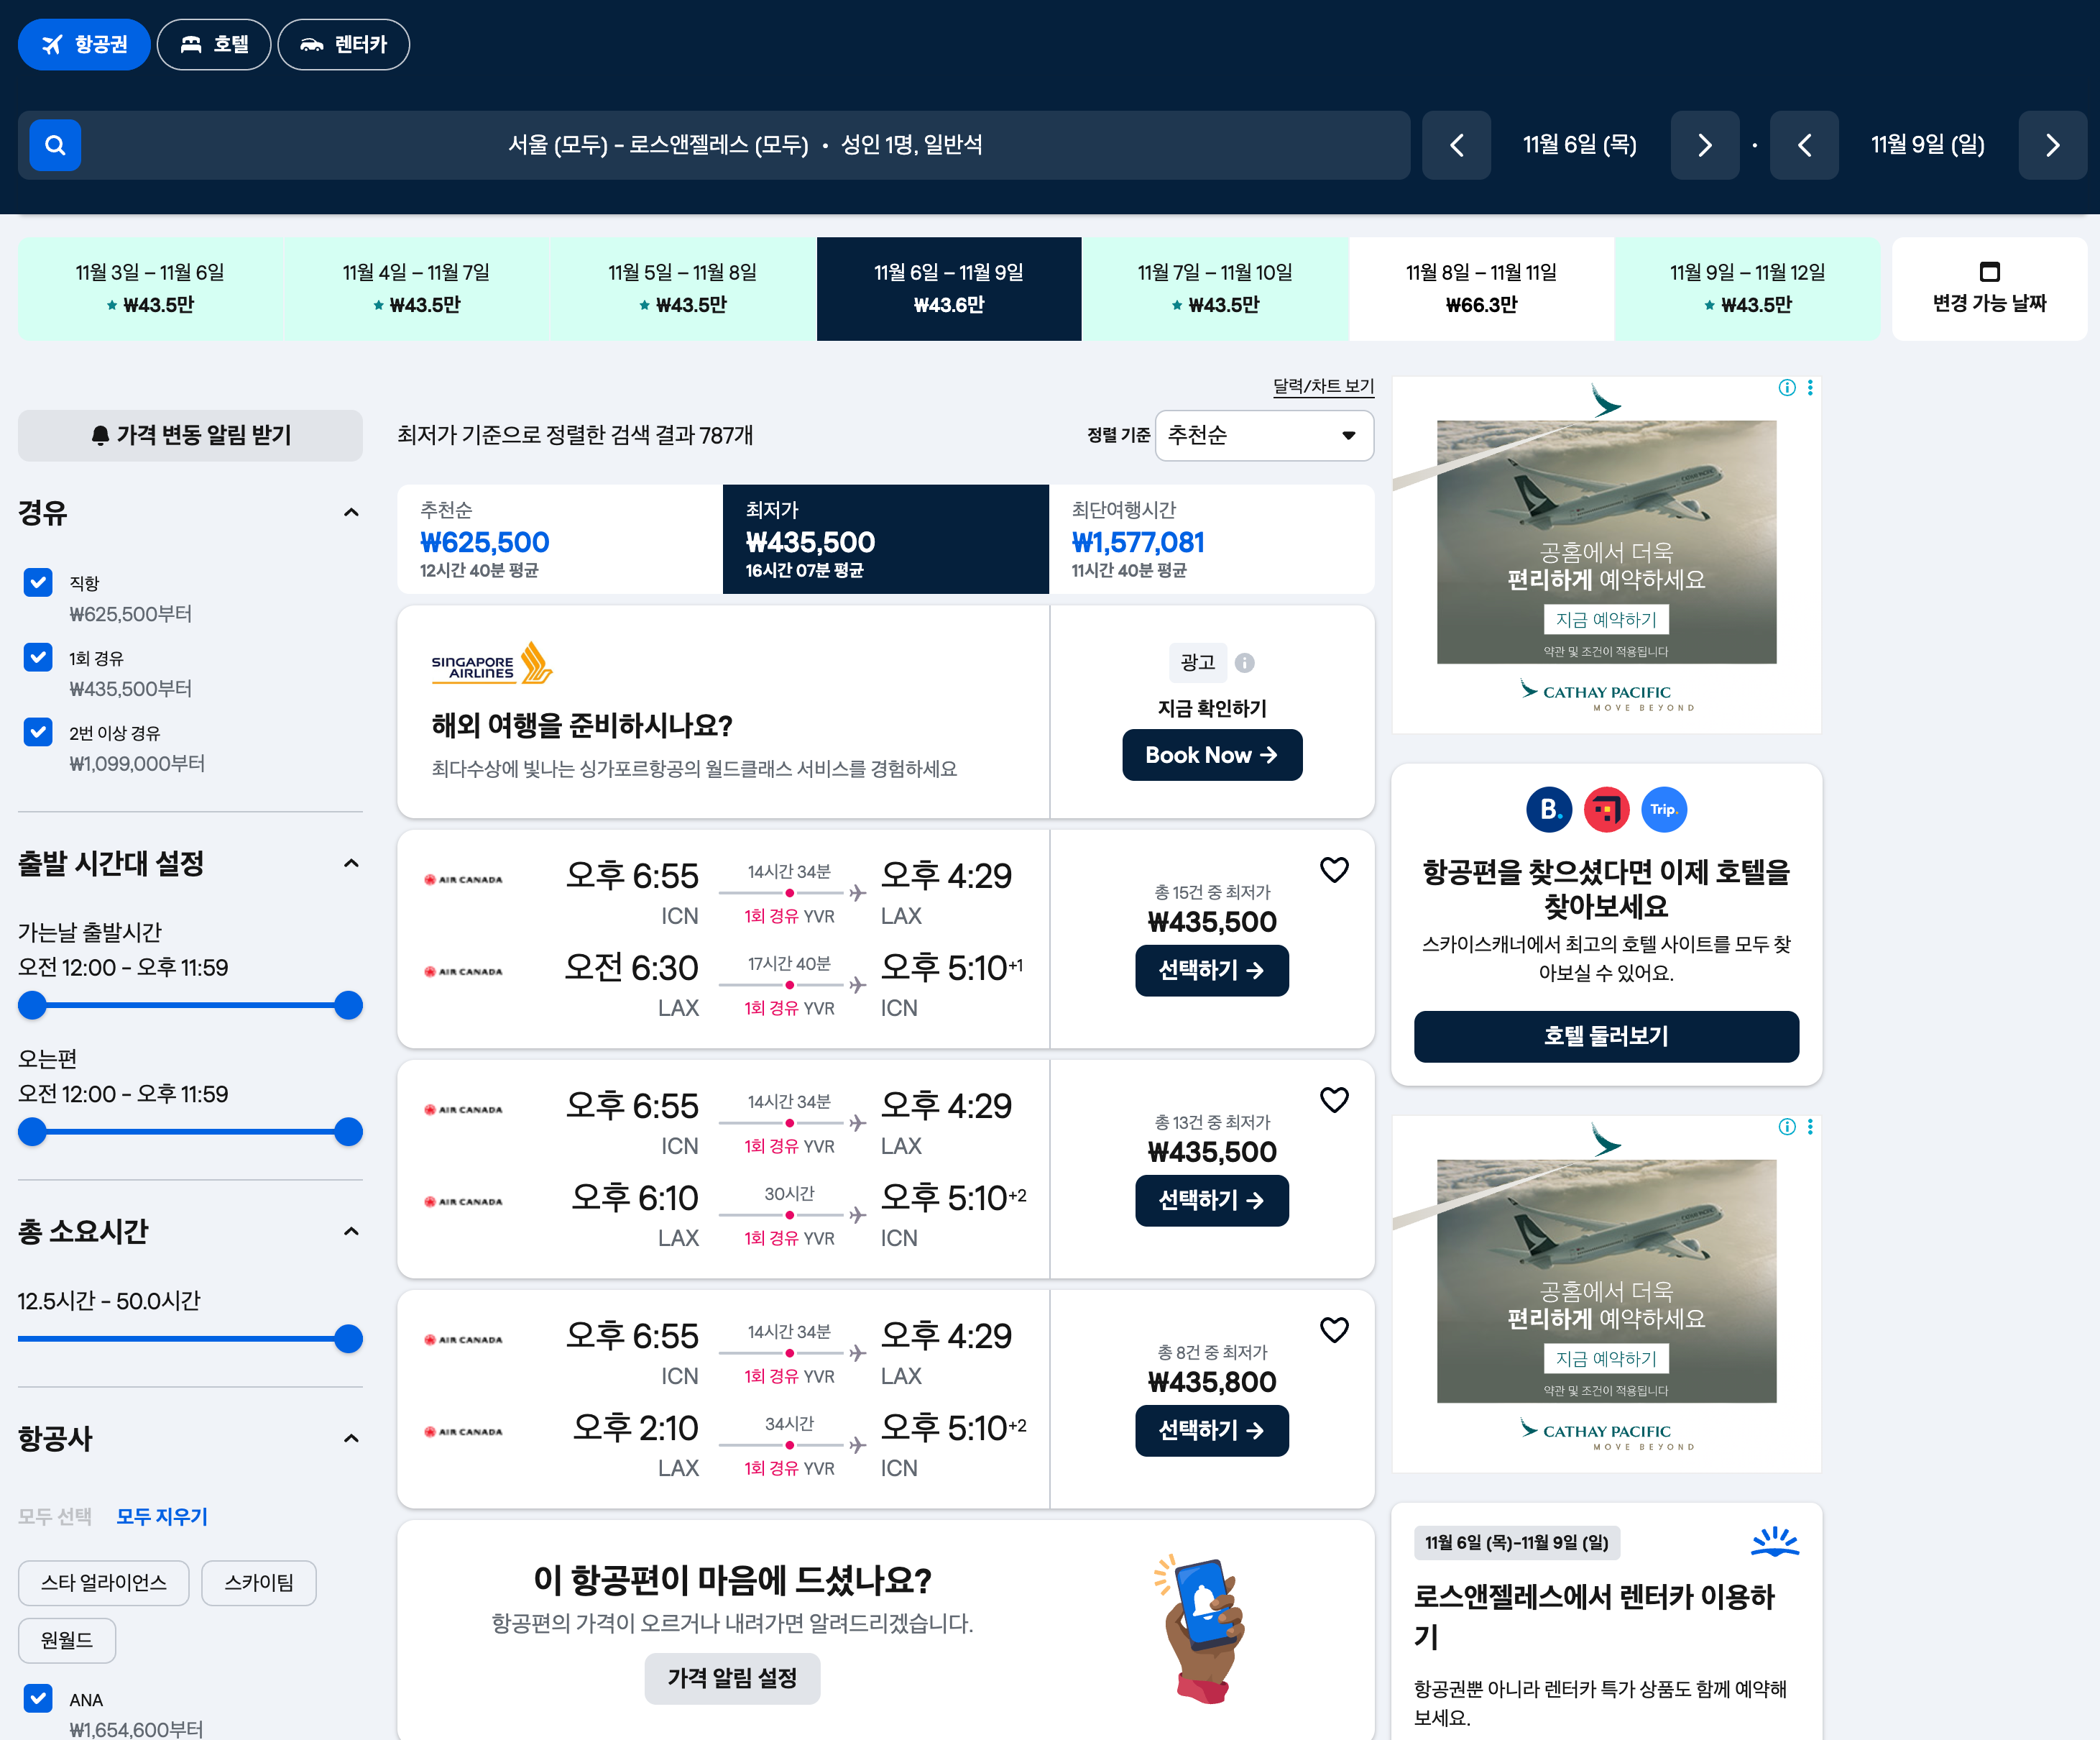Screen dimensions: 2100x1740
Task: Click 가격 변동 알림 받기 button
Action: click(190, 435)
